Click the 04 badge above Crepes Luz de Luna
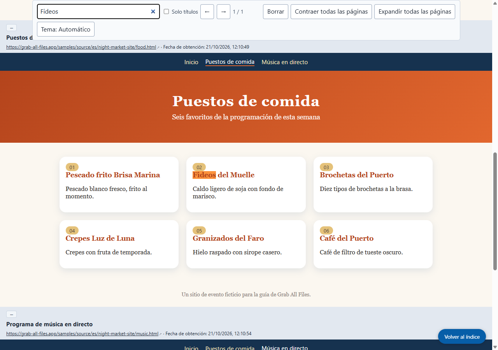 tap(72, 231)
